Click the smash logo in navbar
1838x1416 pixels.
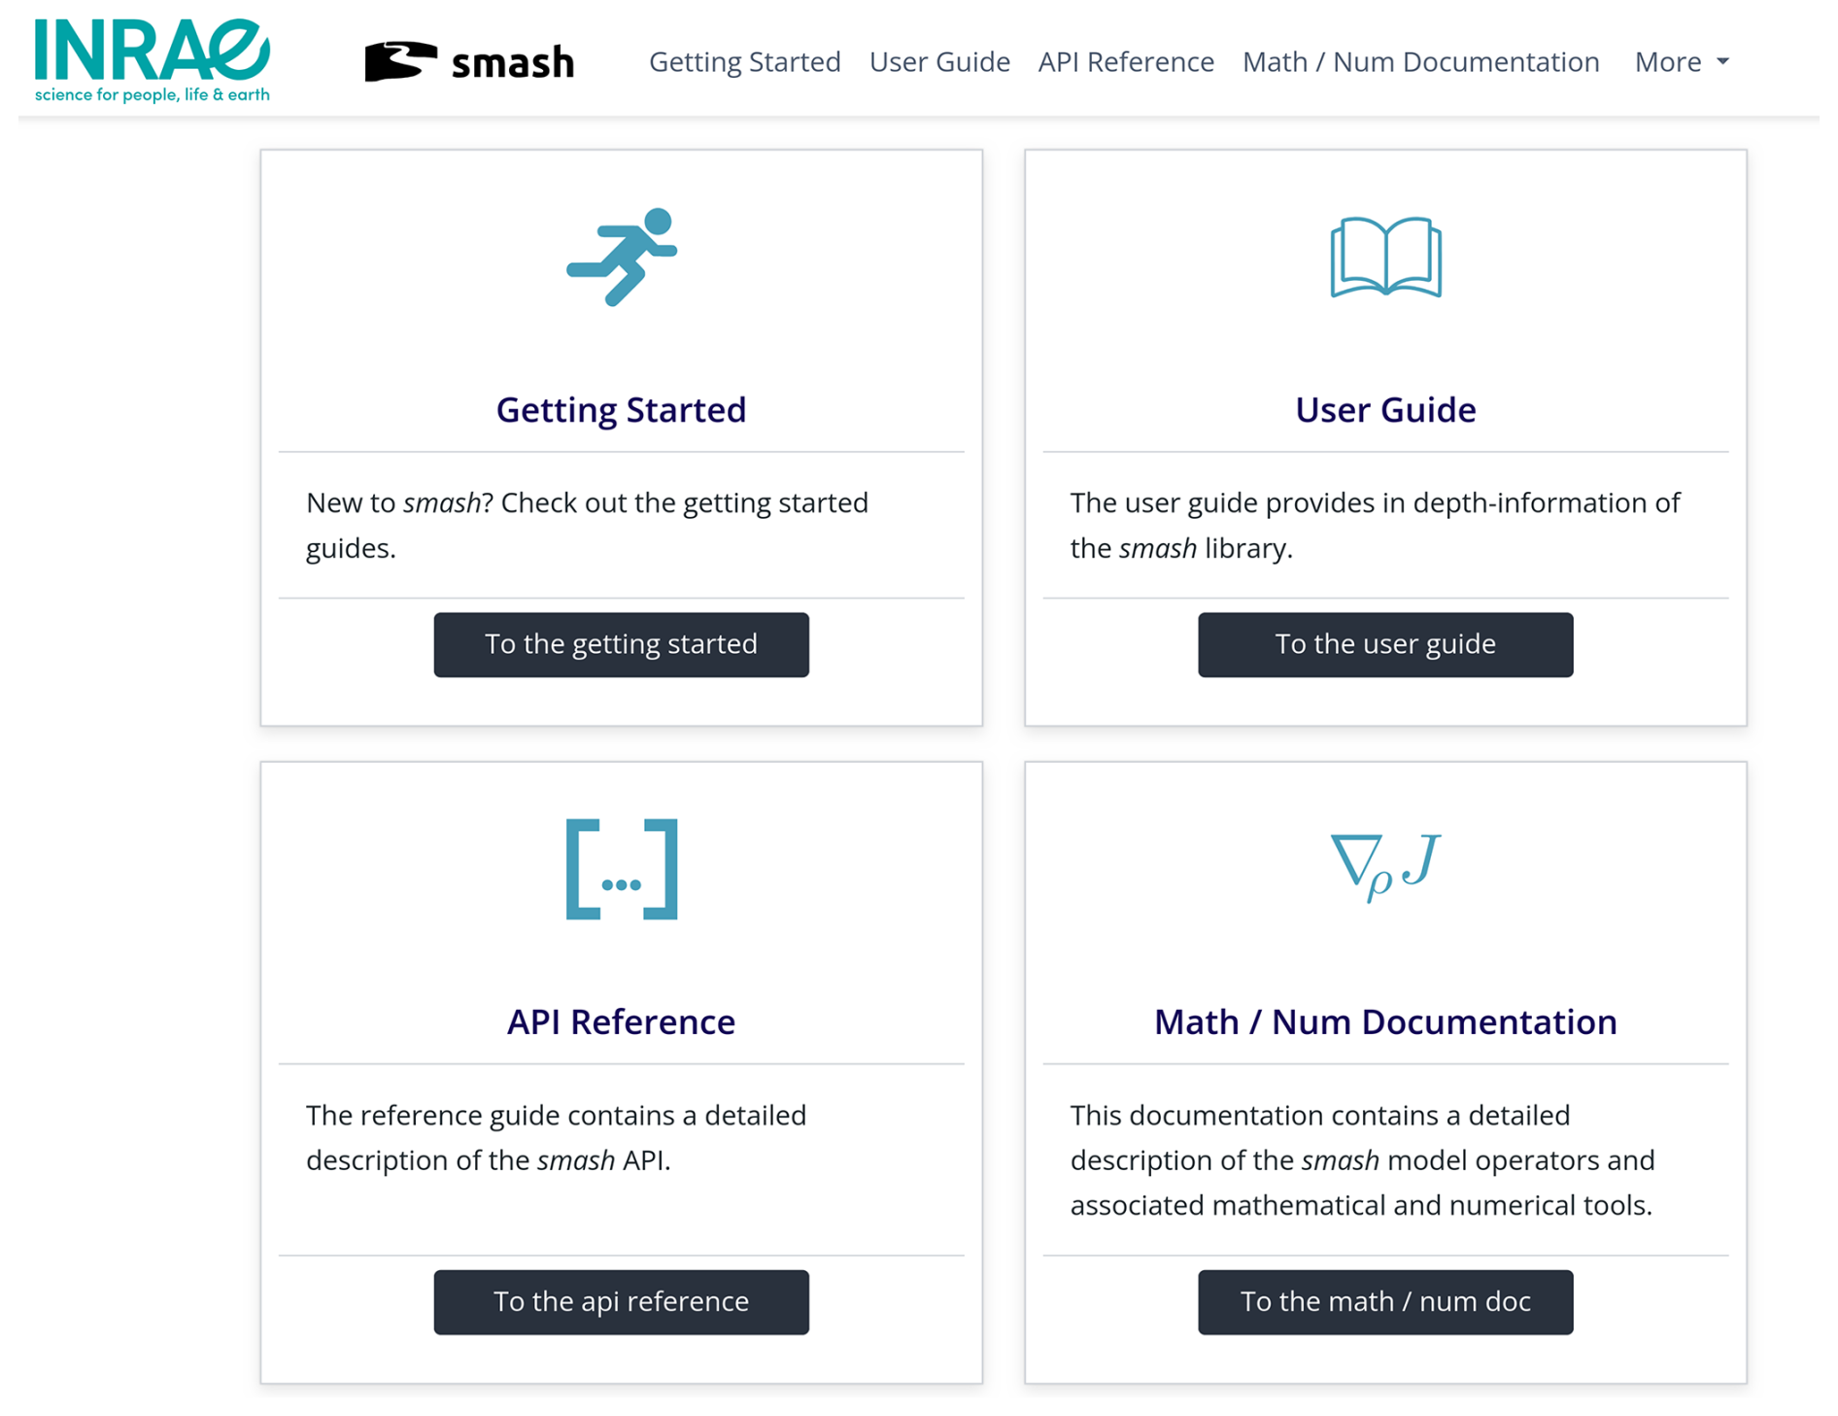point(469,62)
